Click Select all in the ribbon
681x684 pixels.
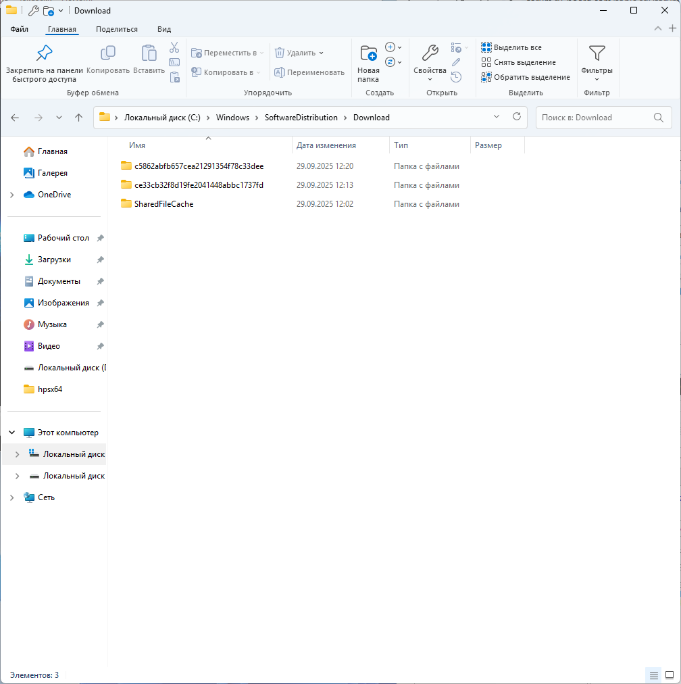pyautogui.click(x=511, y=47)
